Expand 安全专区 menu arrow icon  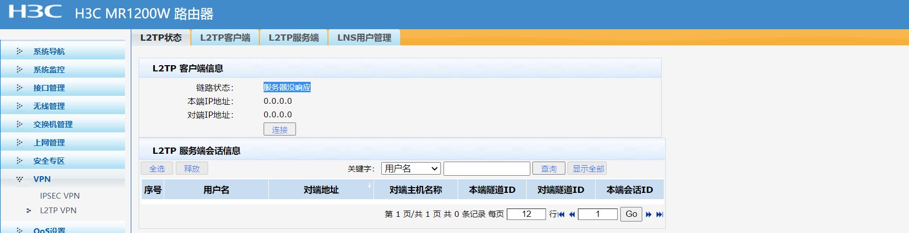19,161
